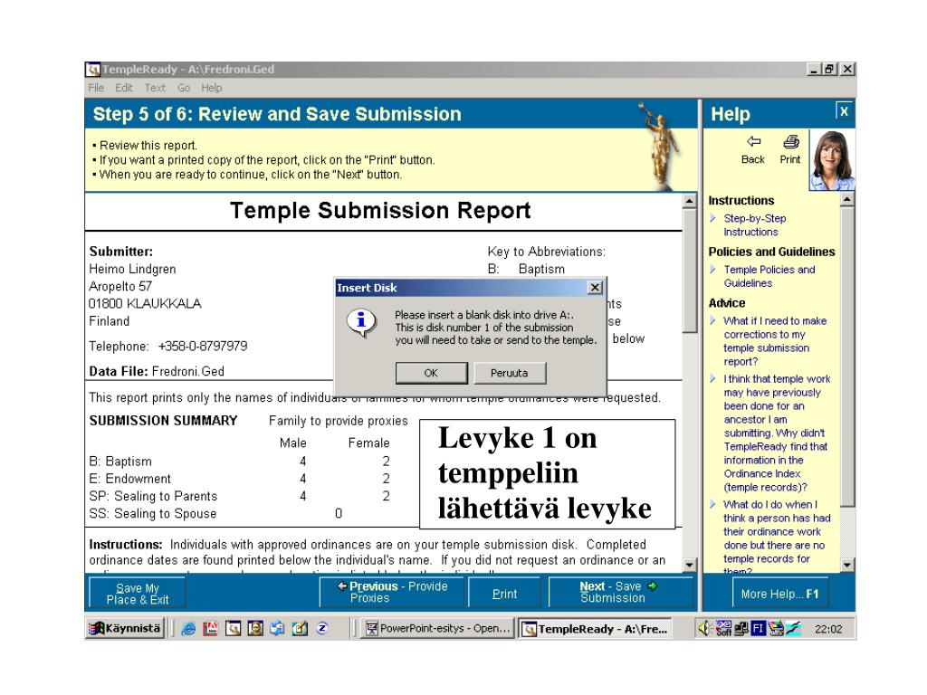Click the info icon in Insert Disk dialog

pyautogui.click(x=361, y=323)
